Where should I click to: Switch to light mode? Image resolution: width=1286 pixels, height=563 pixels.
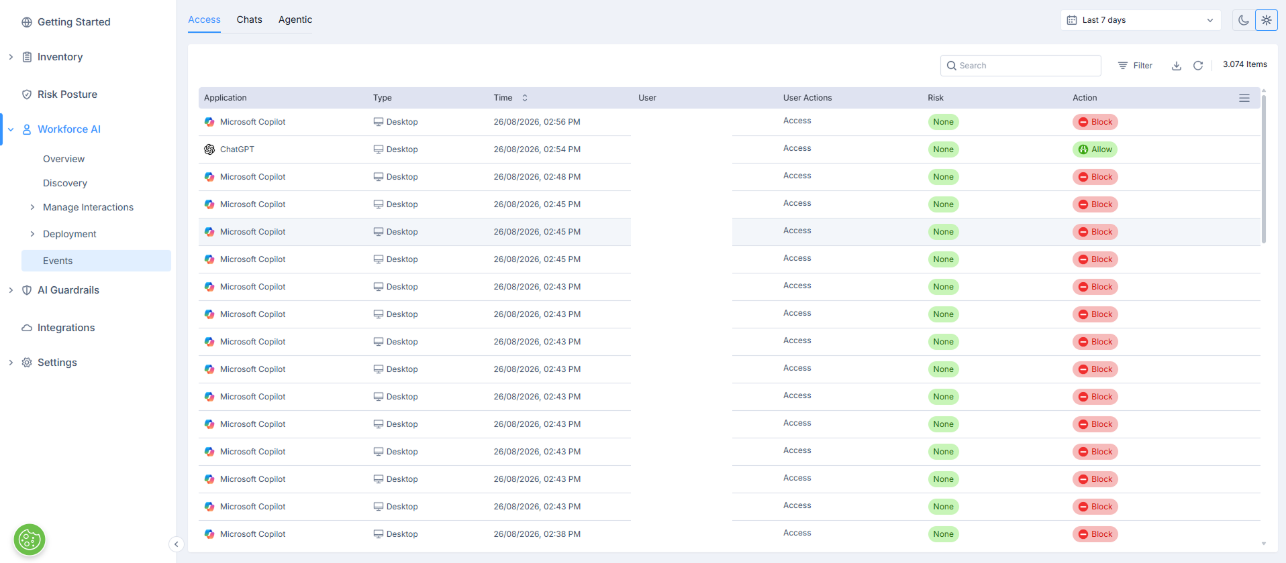pyautogui.click(x=1267, y=20)
